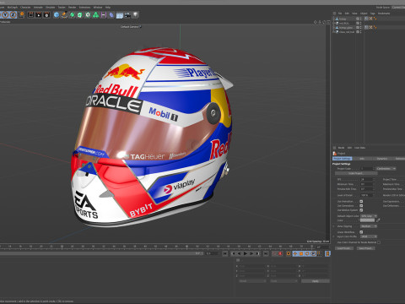Click the purple Field icon
The image size is (405, 304).
tap(104, 14)
